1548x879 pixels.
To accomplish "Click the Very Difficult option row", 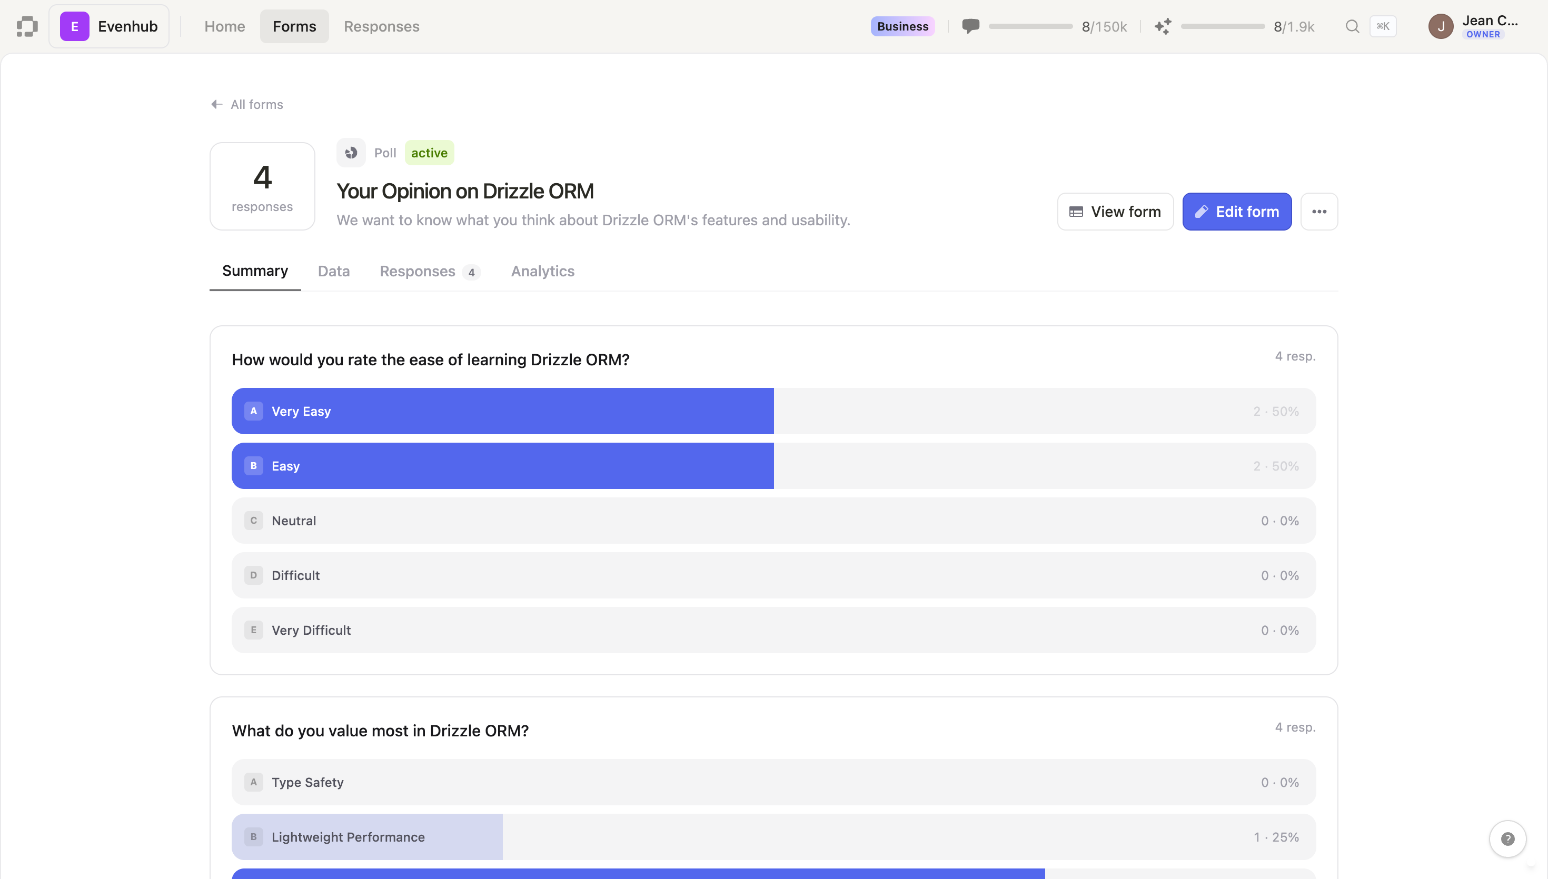I will click(x=773, y=630).
